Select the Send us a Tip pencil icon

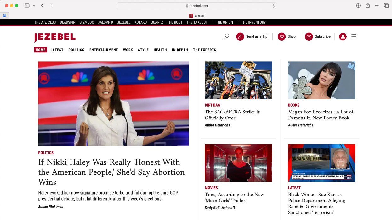(240, 36)
